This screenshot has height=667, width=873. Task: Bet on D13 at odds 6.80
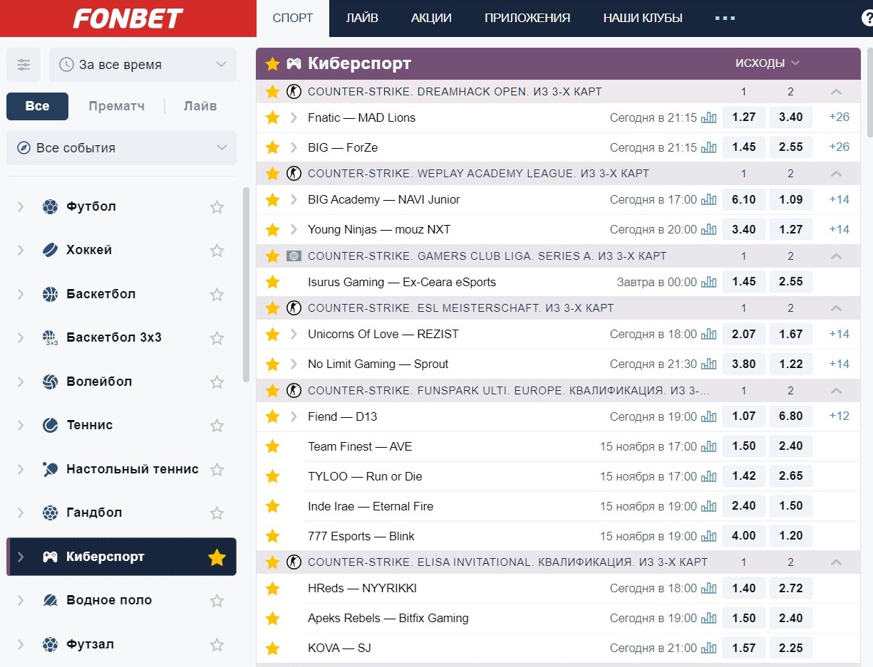(791, 416)
